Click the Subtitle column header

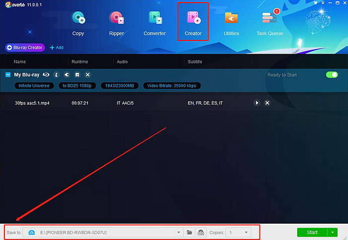195,62
